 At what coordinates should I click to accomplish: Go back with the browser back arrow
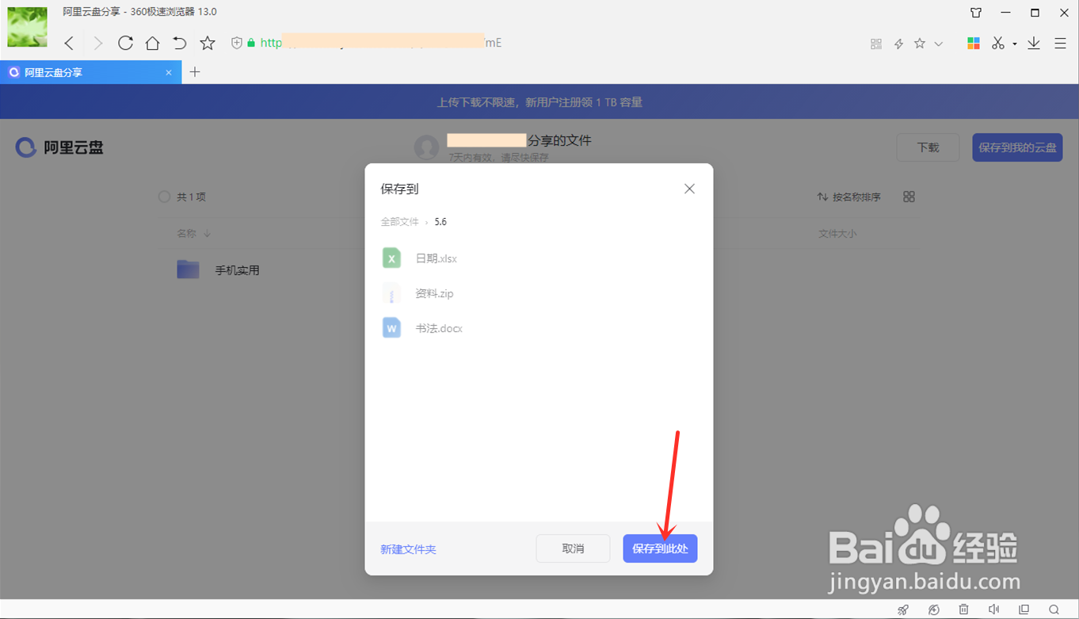point(70,44)
